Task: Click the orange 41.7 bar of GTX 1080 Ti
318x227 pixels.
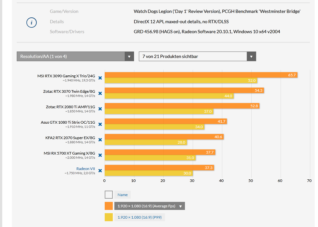Action: [x=166, y=121]
